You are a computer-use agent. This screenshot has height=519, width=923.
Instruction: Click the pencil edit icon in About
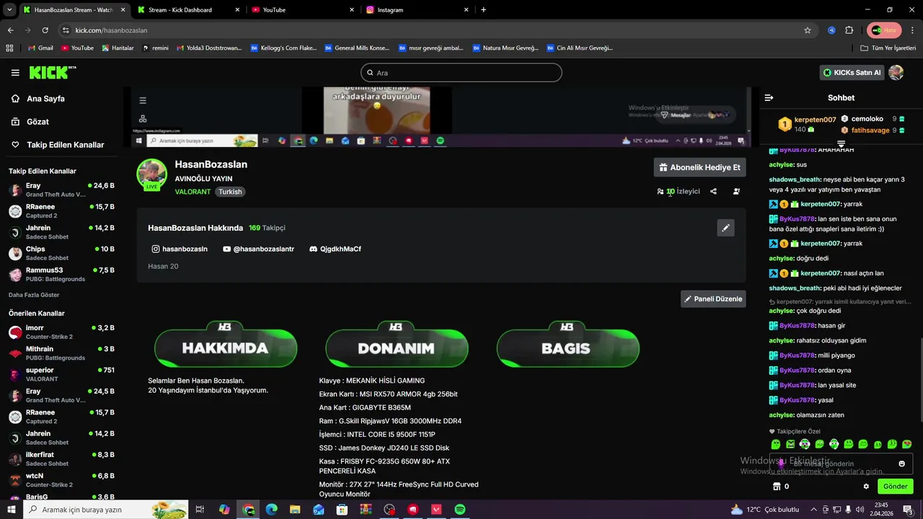(725, 228)
